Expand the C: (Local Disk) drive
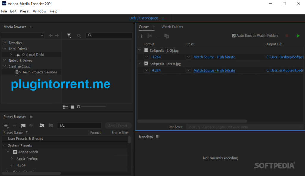Viewport: 305px width, 176px height. pos(11,54)
